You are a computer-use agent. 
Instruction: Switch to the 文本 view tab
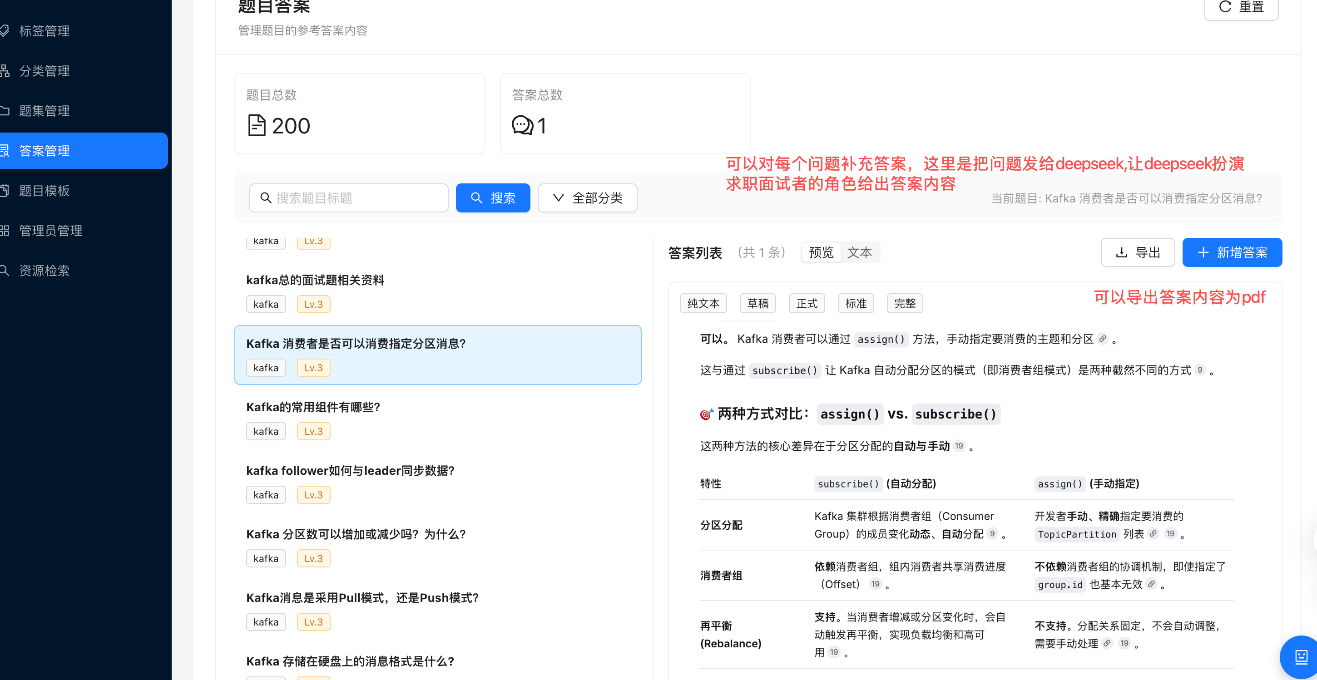coord(859,252)
